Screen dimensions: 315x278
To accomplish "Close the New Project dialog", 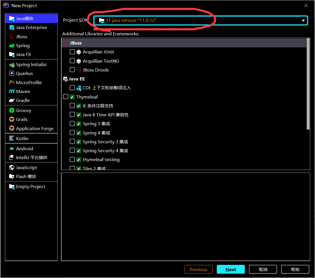I will [x=306, y=5].
